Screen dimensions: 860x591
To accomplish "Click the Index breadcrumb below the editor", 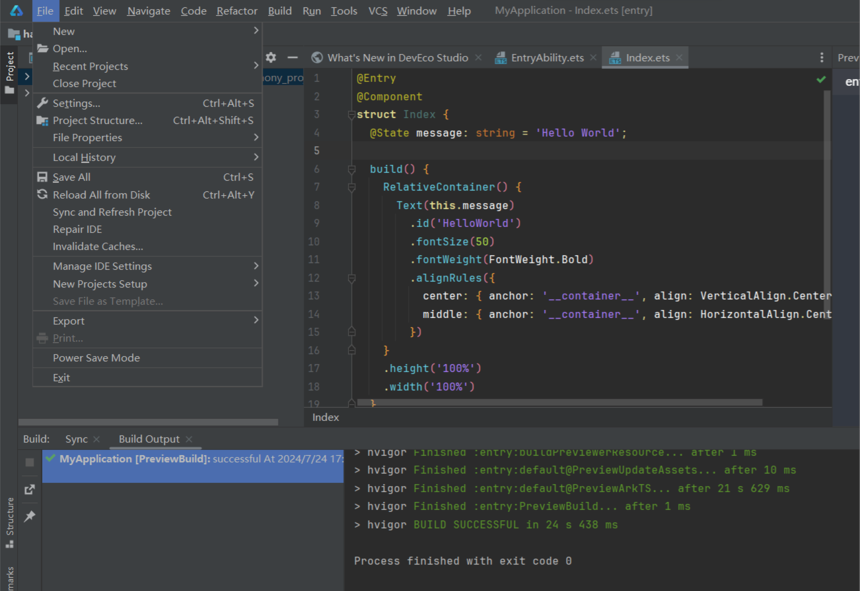I will tap(326, 417).
